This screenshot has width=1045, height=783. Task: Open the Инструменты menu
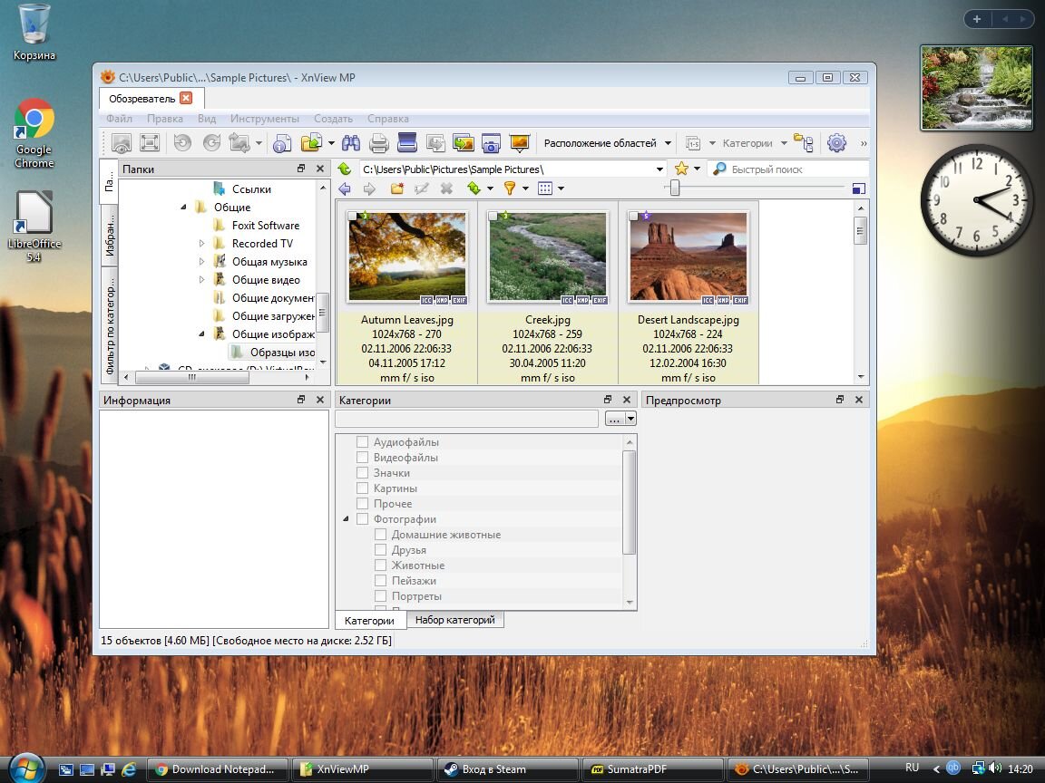click(265, 119)
